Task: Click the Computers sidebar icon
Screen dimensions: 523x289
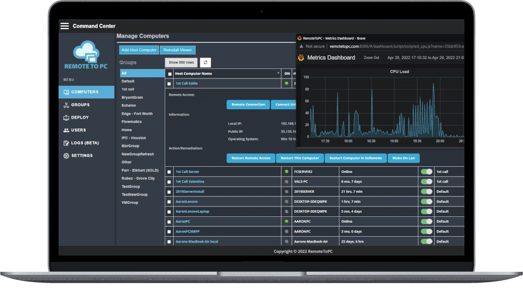Action: pyautogui.click(x=66, y=92)
